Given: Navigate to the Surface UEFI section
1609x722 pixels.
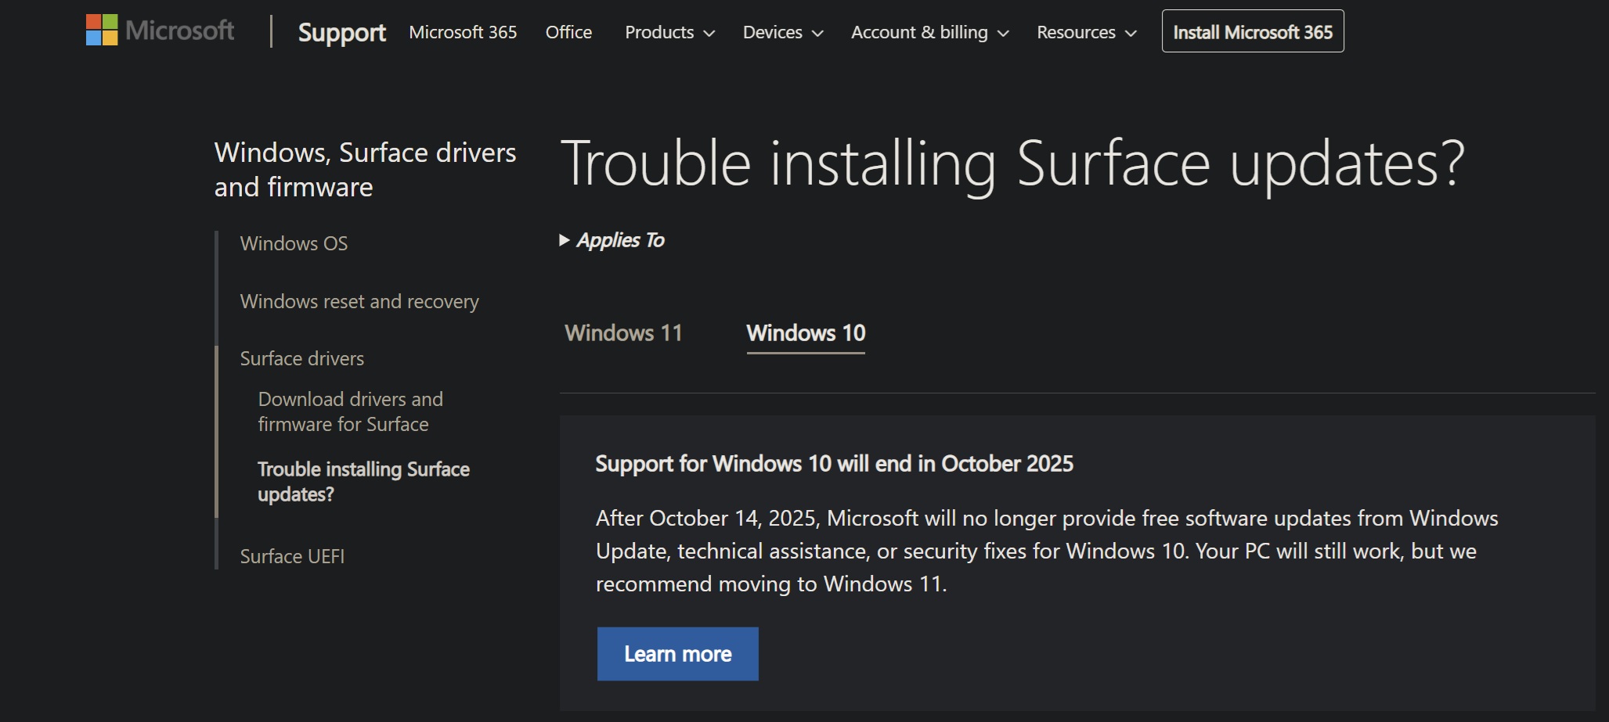Looking at the screenshot, I should tap(292, 556).
